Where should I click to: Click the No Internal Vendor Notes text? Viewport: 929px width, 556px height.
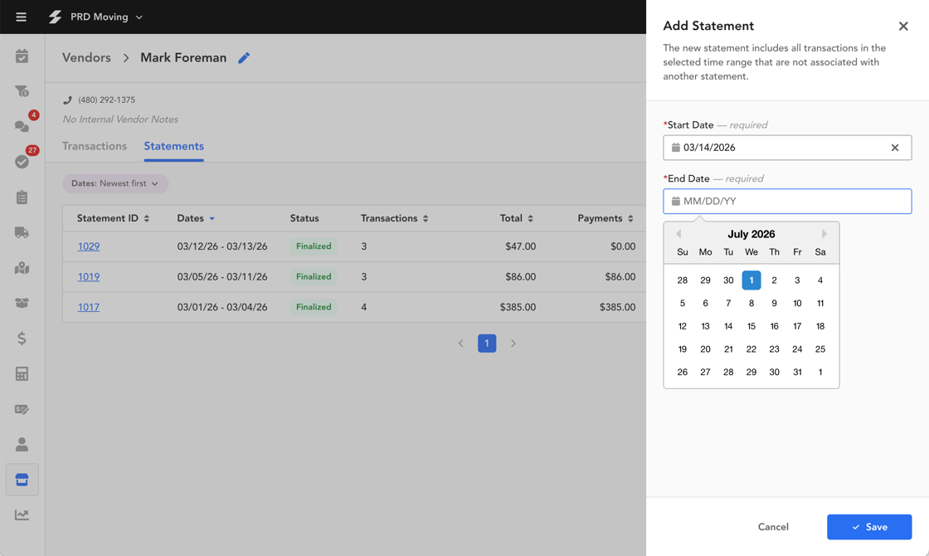(x=120, y=119)
